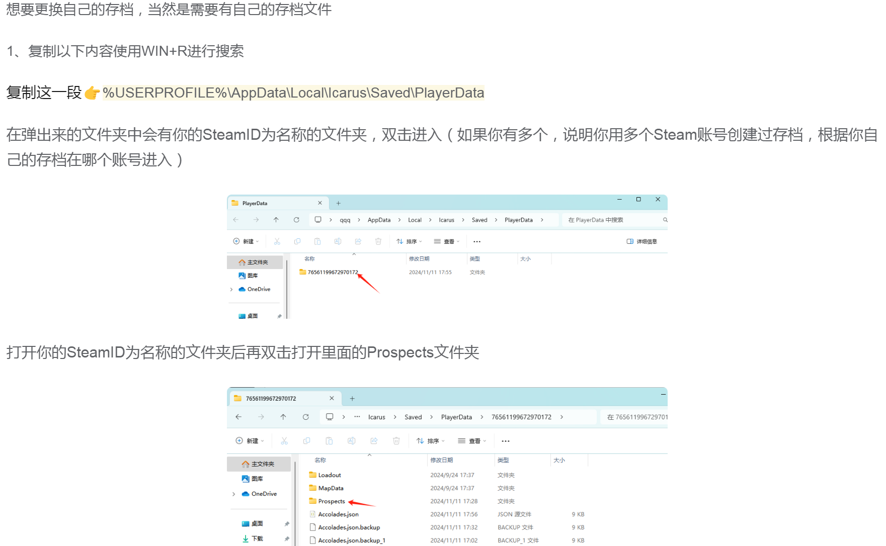
Task: Open 主文件夹 in 76561199672970172 window sidebar
Action: pyautogui.click(x=258, y=464)
